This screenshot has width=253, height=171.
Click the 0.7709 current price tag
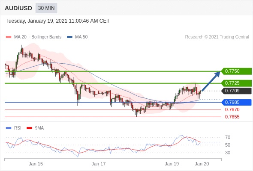pos(236,91)
